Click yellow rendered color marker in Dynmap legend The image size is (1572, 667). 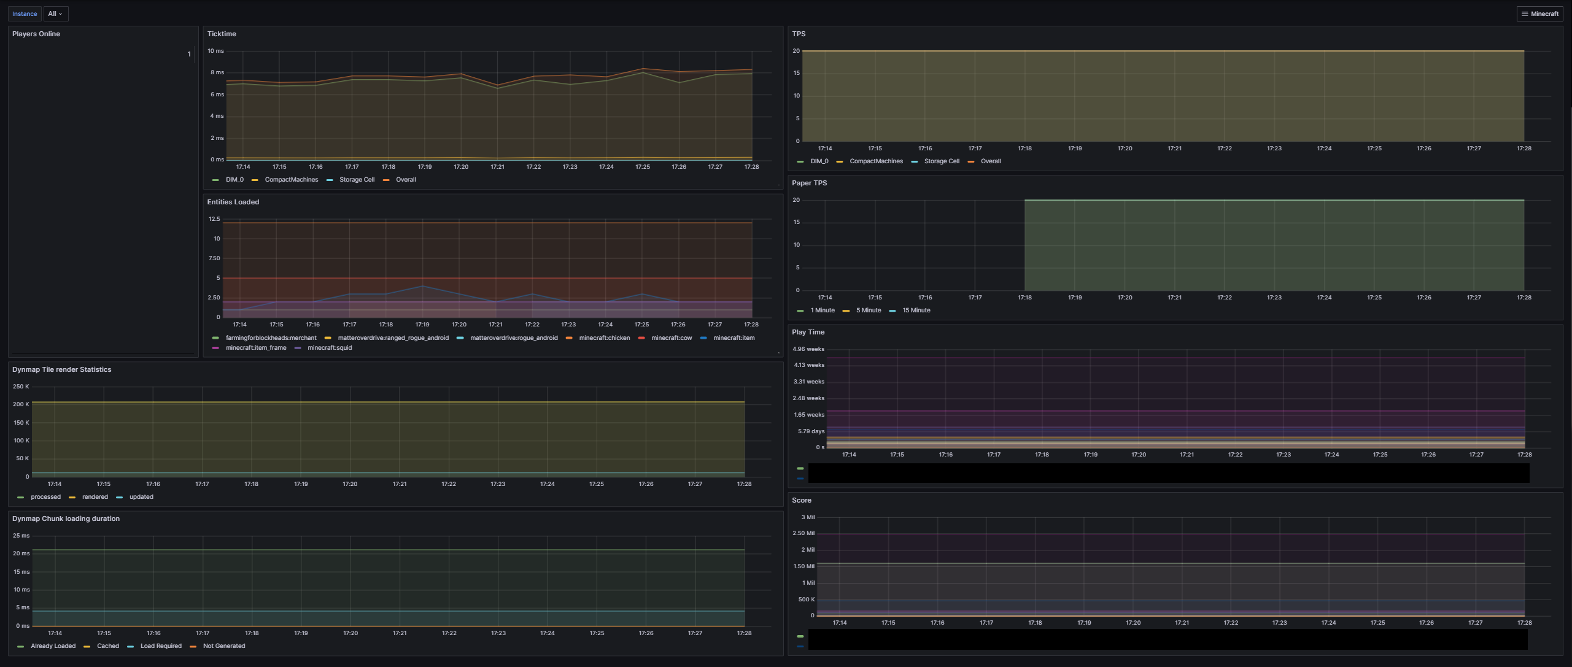[x=72, y=498]
